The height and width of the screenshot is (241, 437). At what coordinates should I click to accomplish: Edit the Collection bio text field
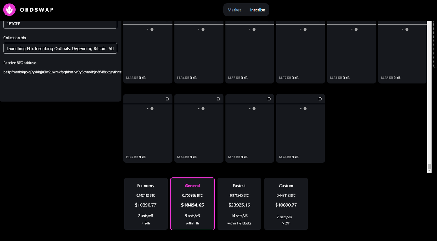pos(60,48)
